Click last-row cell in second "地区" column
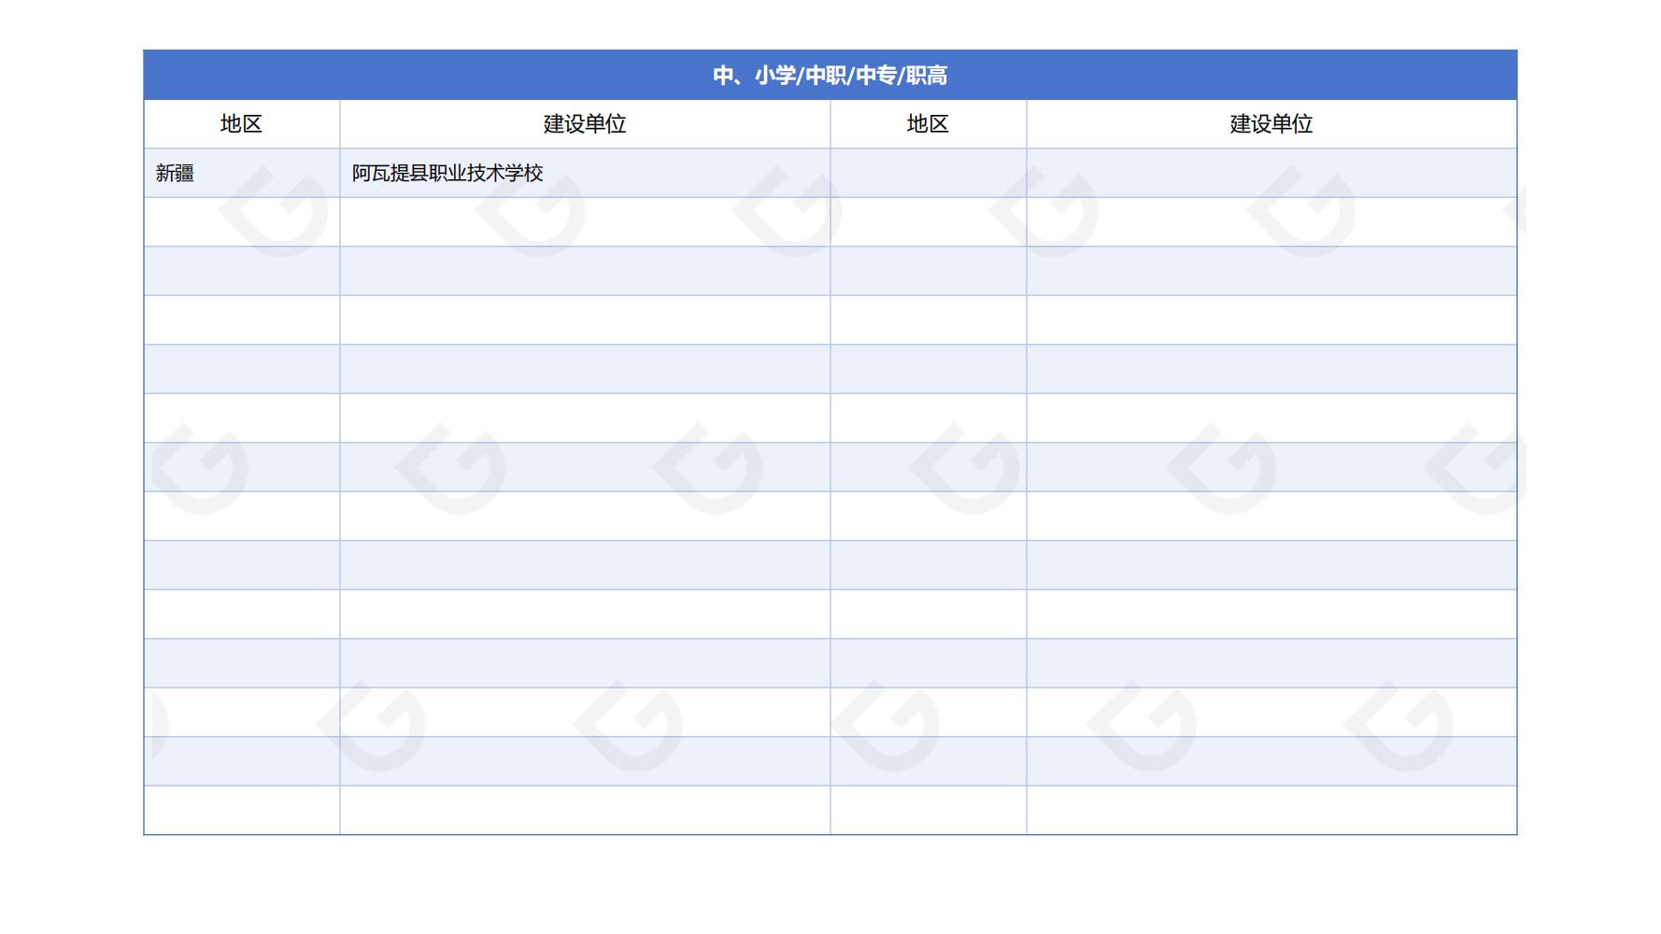 [x=928, y=810]
